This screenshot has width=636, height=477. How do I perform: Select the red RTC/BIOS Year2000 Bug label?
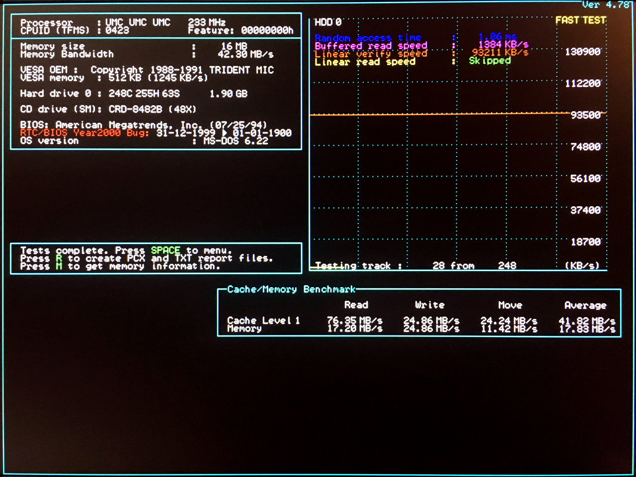(84, 133)
